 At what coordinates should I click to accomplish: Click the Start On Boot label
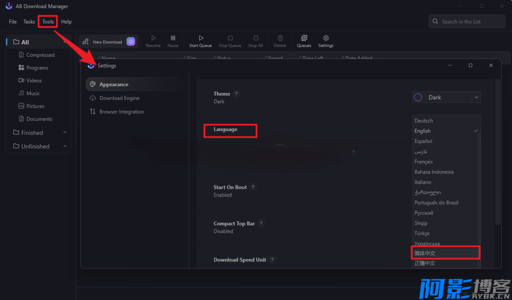230,187
